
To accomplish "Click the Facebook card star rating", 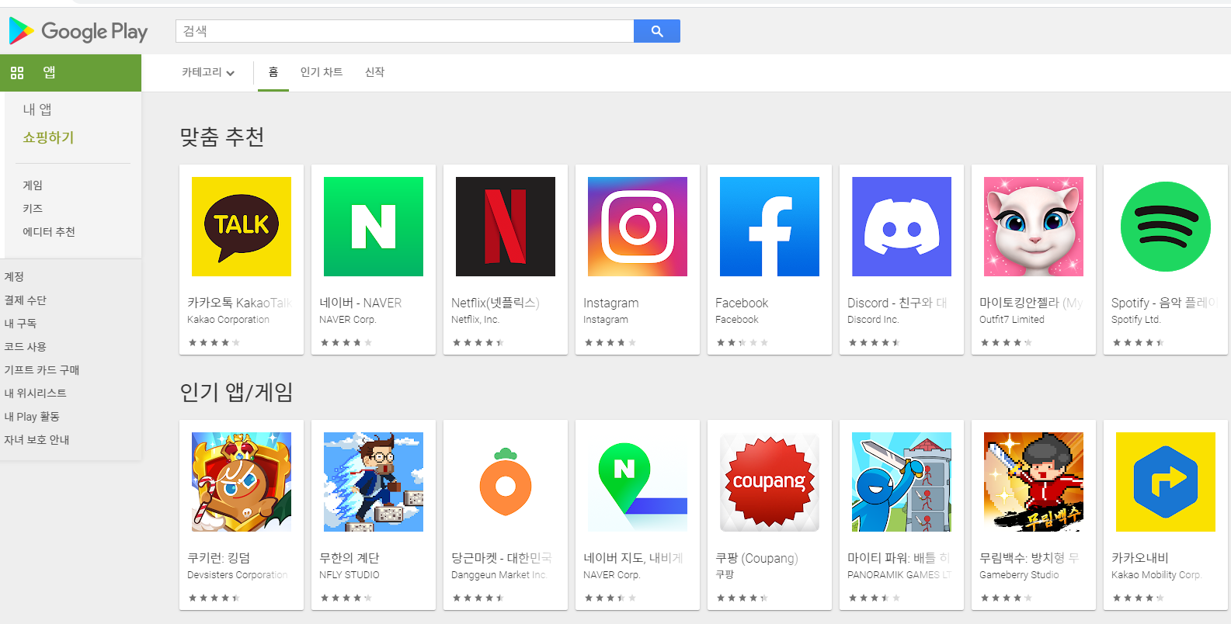I will coord(742,342).
